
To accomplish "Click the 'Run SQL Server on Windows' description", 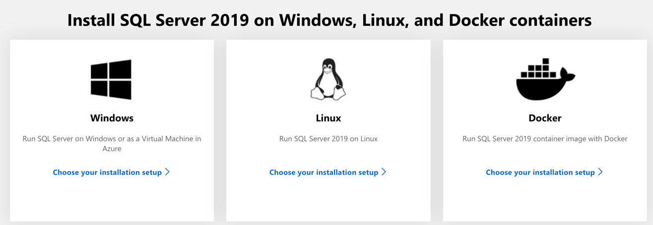I will [112, 139].
